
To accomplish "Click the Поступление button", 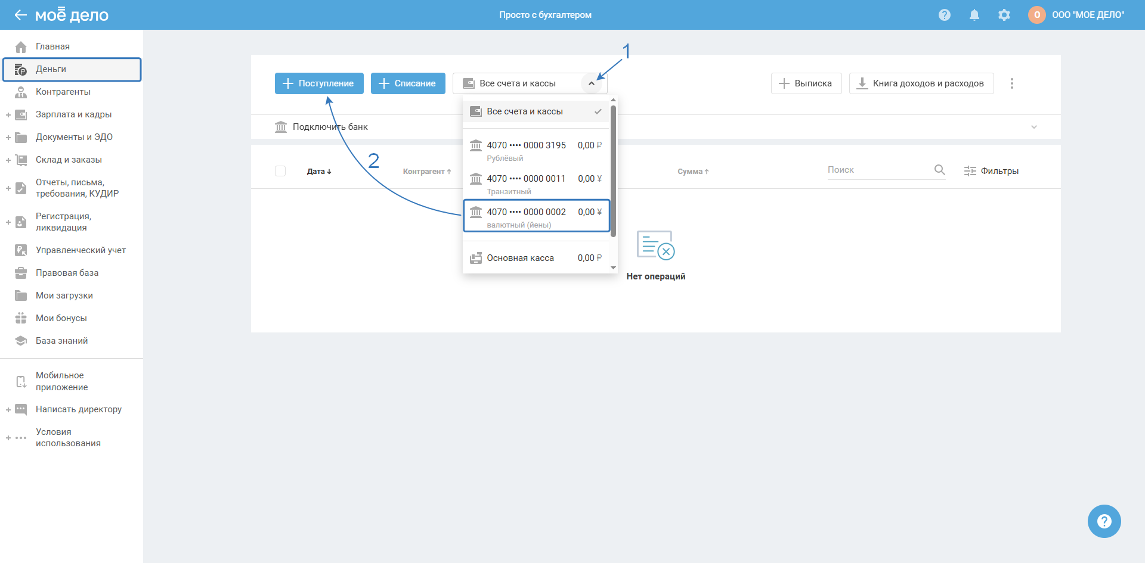I will [319, 83].
